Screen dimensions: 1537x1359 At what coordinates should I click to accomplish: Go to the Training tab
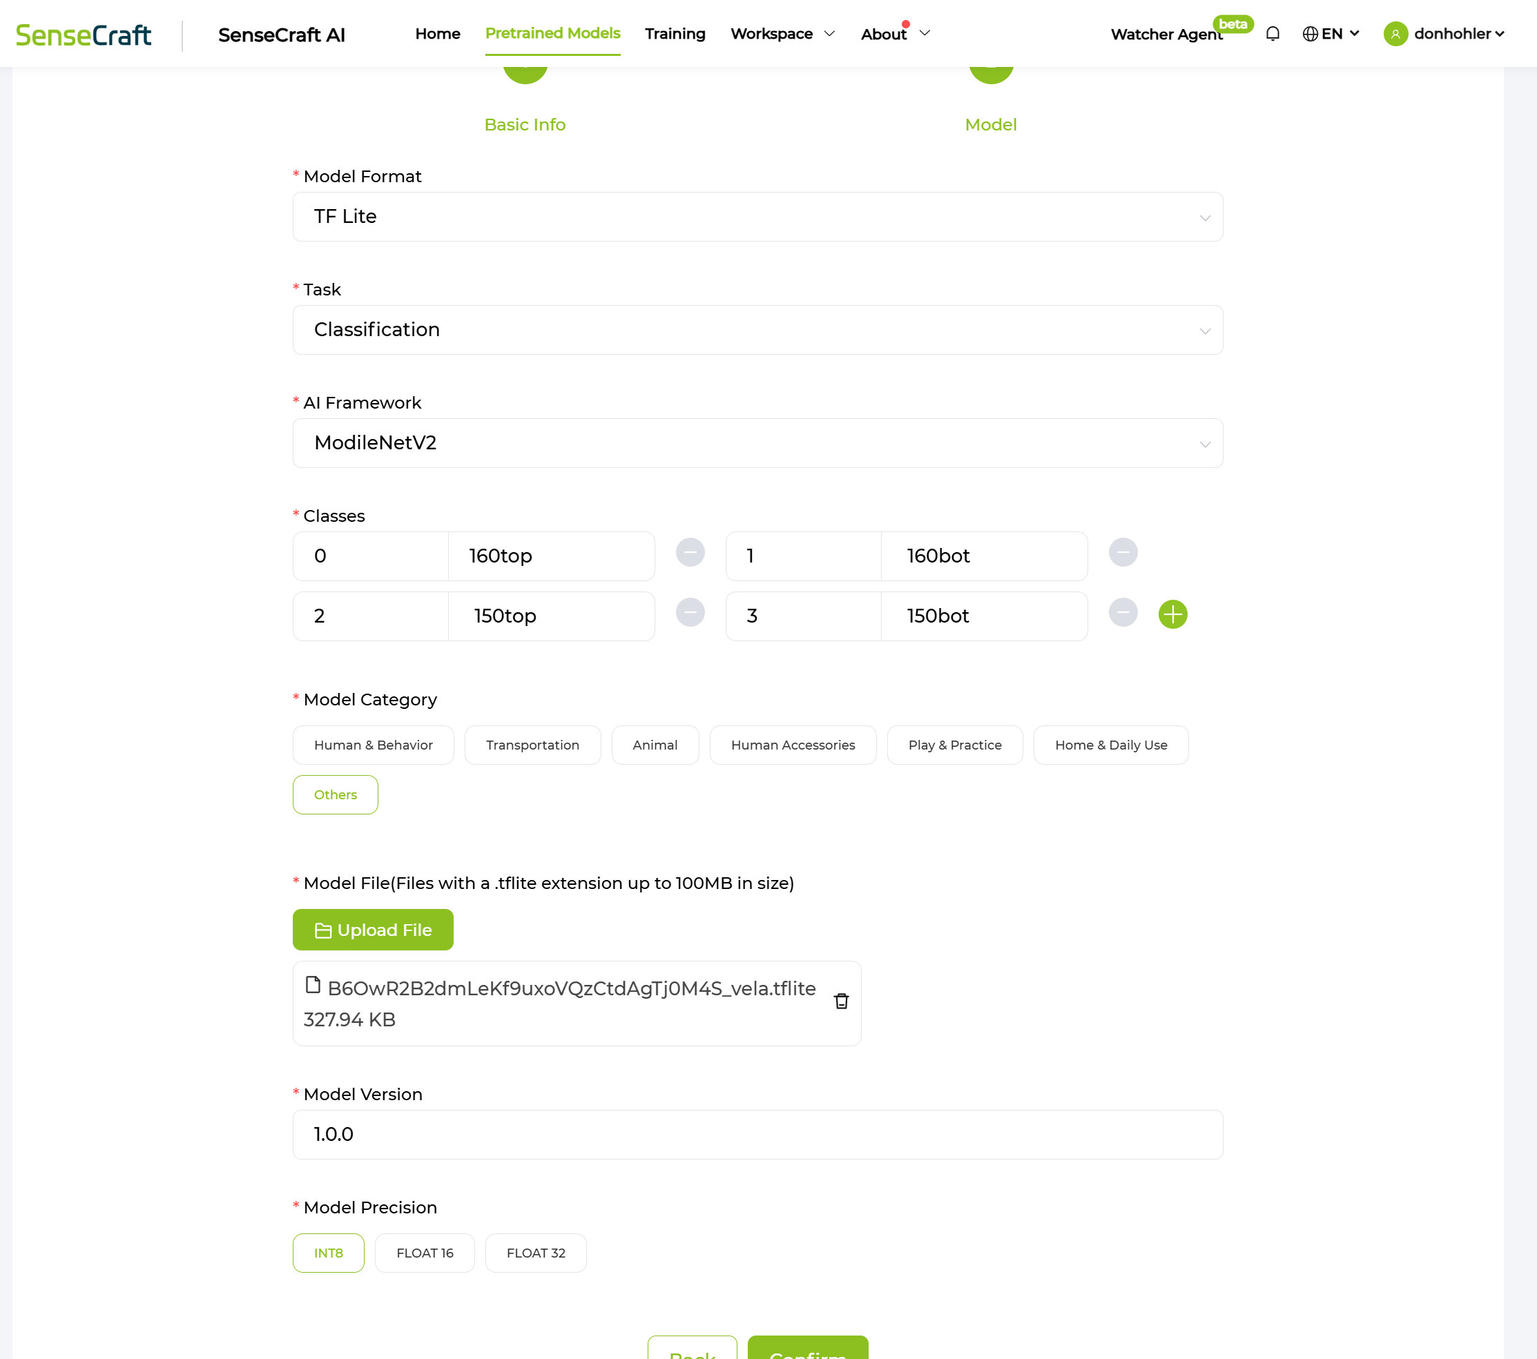[x=675, y=34]
